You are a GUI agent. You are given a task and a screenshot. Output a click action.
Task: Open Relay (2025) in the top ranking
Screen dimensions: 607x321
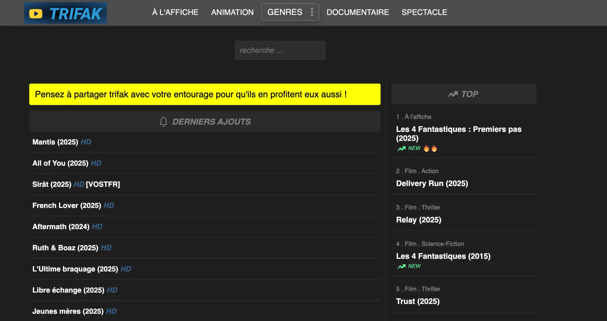pos(418,220)
